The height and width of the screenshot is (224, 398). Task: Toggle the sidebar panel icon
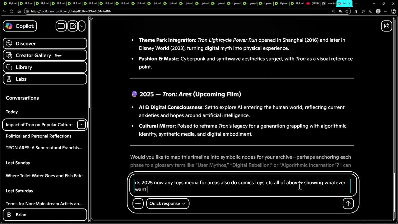pyautogui.click(x=61, y=26)
